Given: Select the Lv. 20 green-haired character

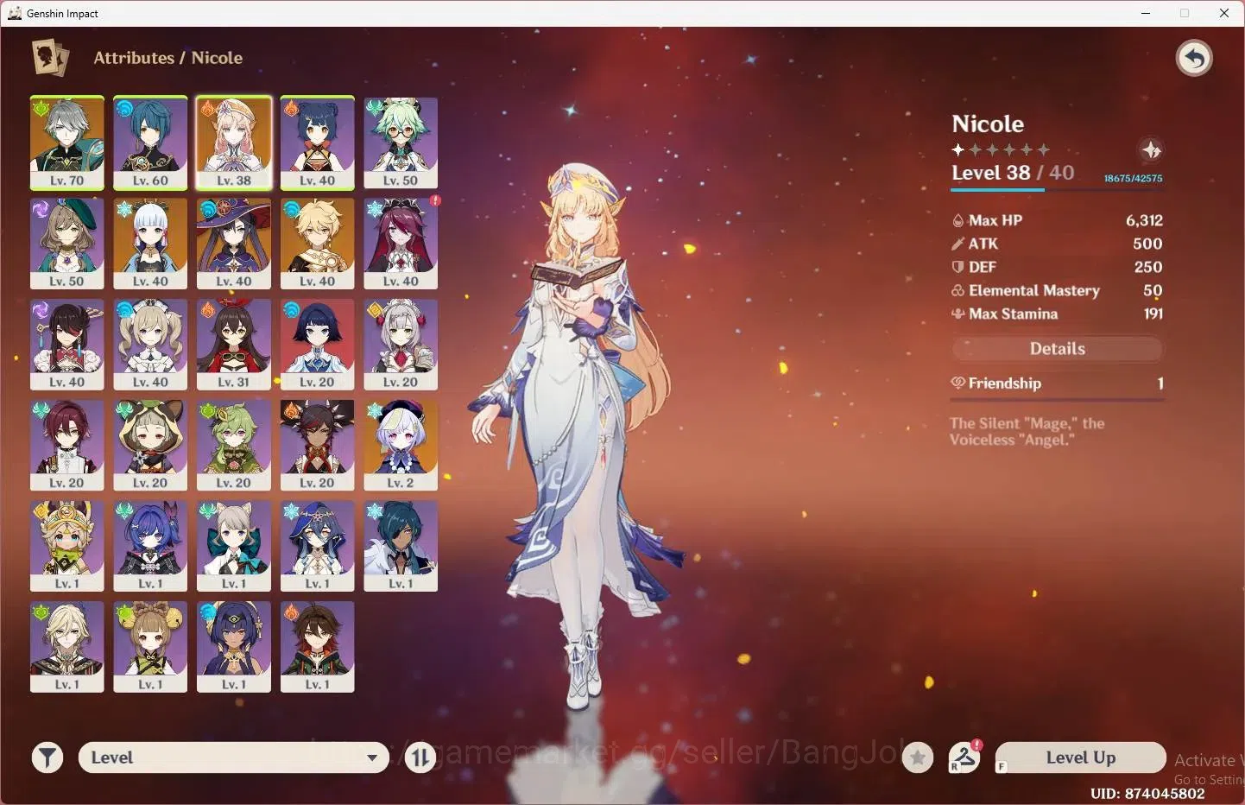Looking at the screenshot, I should [234, 445].
